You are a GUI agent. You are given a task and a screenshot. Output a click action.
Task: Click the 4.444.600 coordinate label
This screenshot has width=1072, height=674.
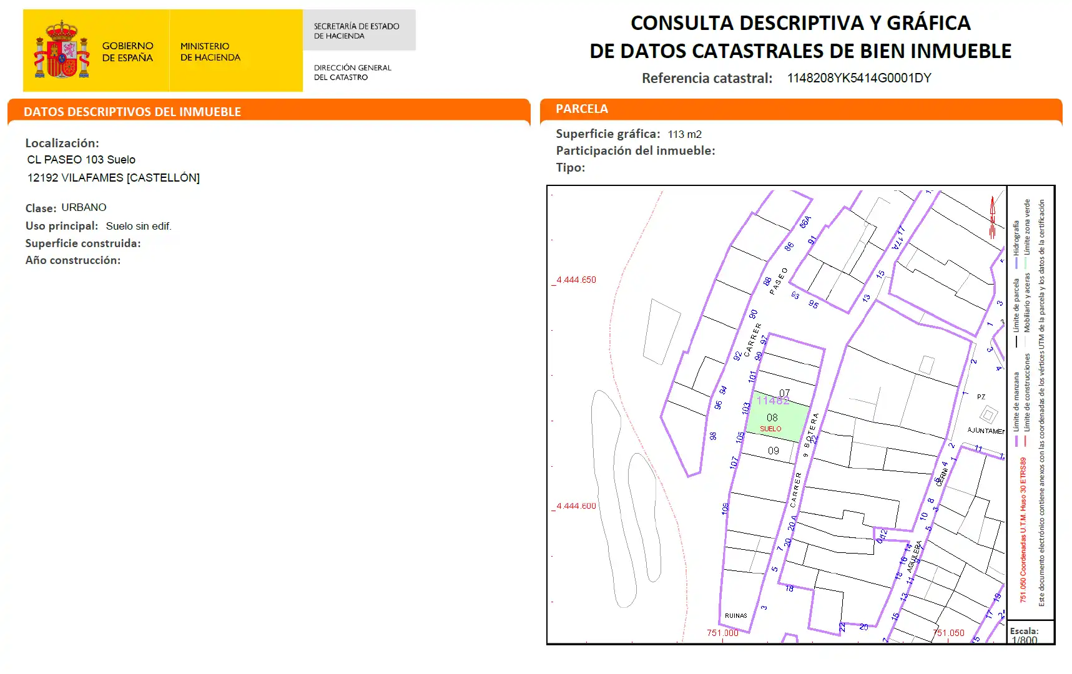tap(576, 506)
